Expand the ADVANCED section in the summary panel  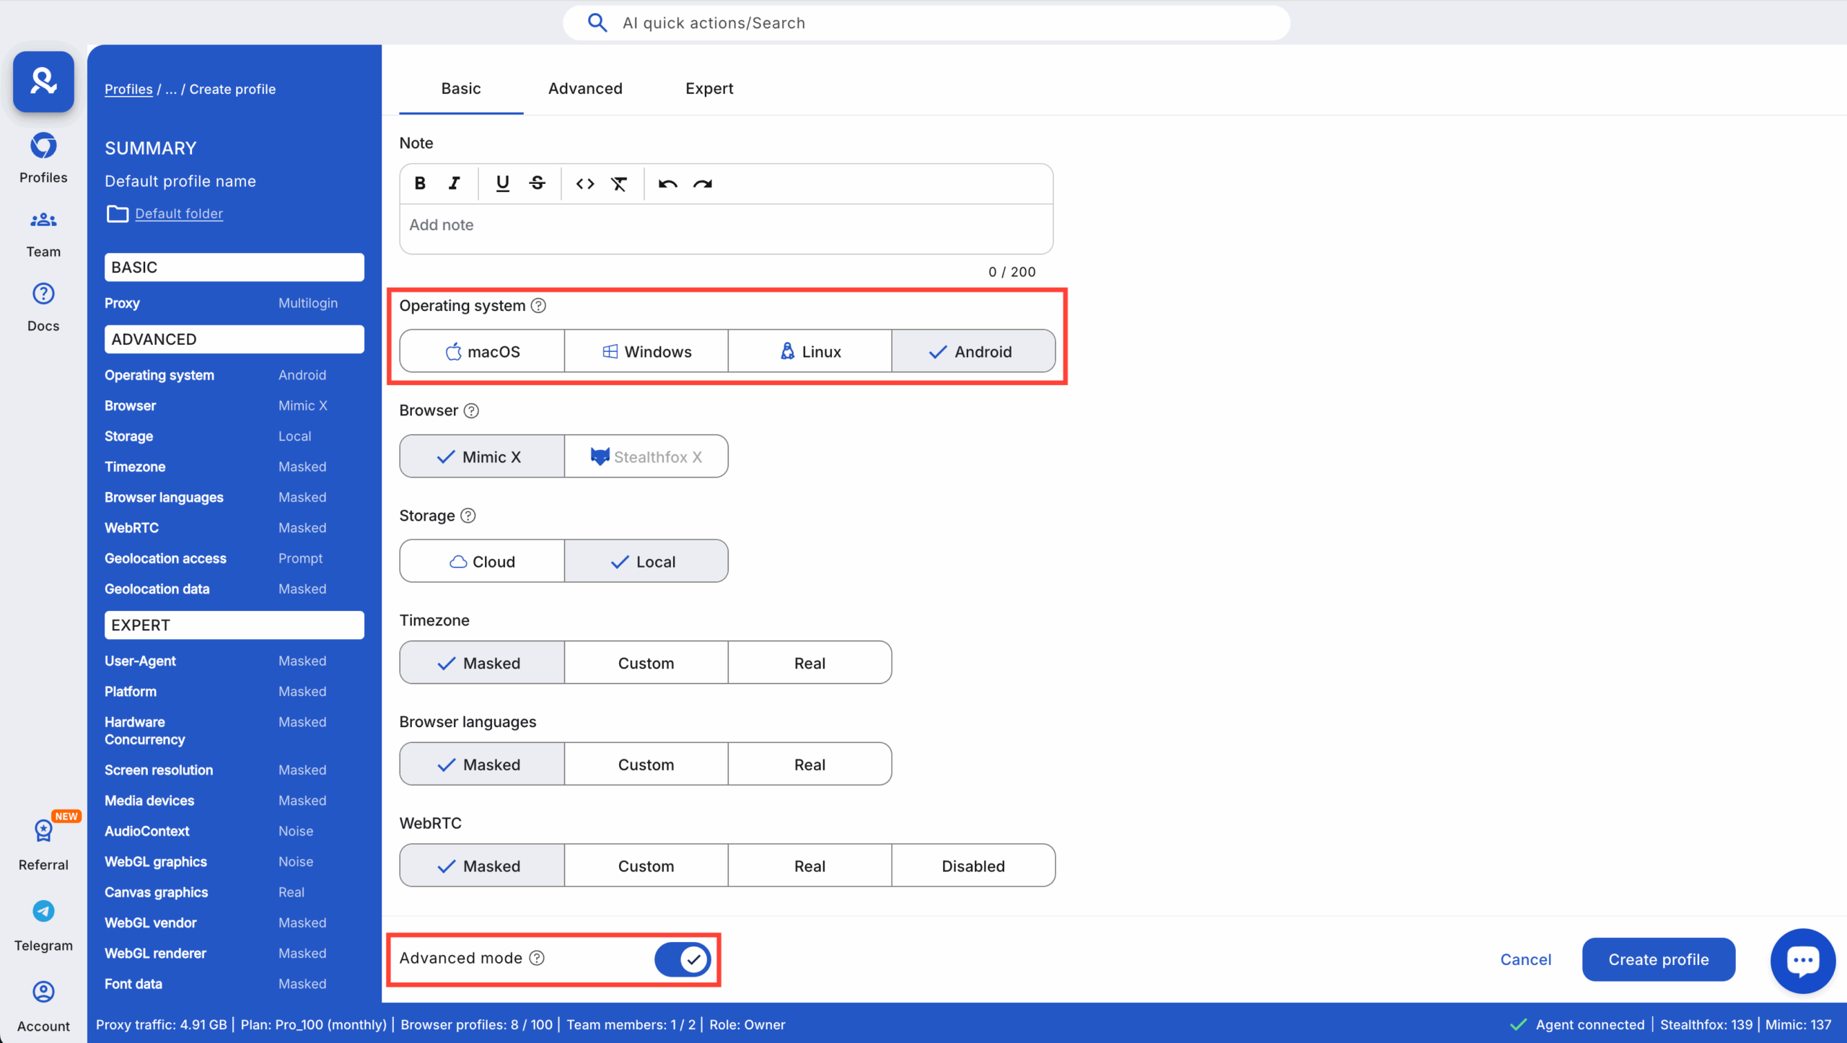click(x=233, y=339)
